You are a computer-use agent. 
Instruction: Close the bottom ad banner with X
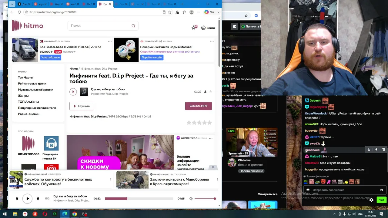pos(213,167)
